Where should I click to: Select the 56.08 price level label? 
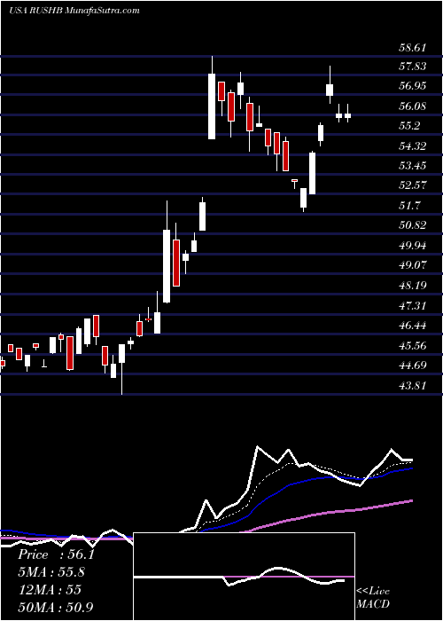[413, 106]
